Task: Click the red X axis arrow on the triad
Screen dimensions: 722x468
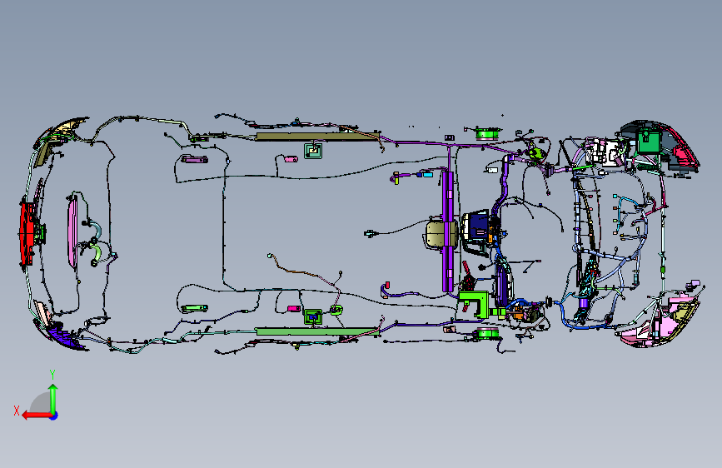Action: (x=36, y=416)
